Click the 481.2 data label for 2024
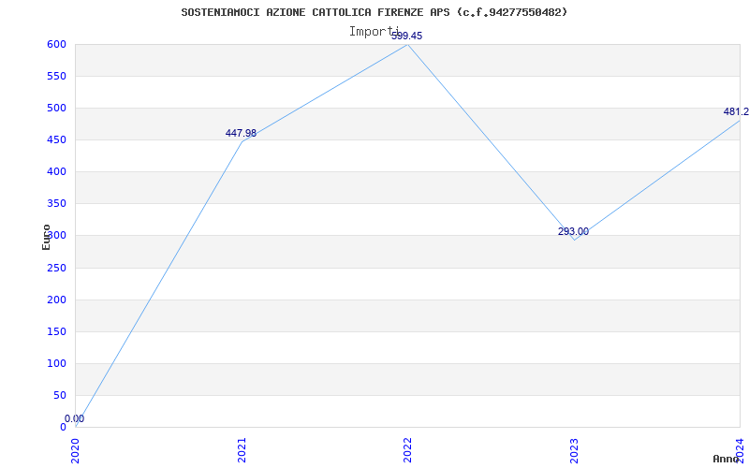Screen dimensions: 749x468 [736, 111]
